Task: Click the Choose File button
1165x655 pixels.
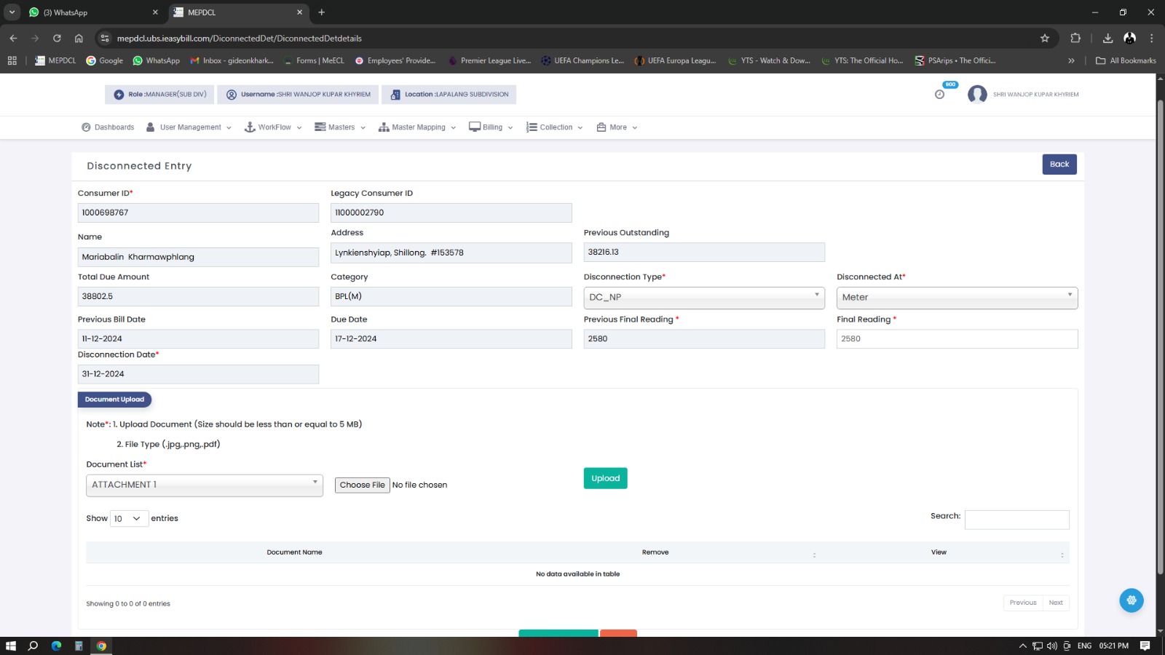Action: tap(362, 485)
